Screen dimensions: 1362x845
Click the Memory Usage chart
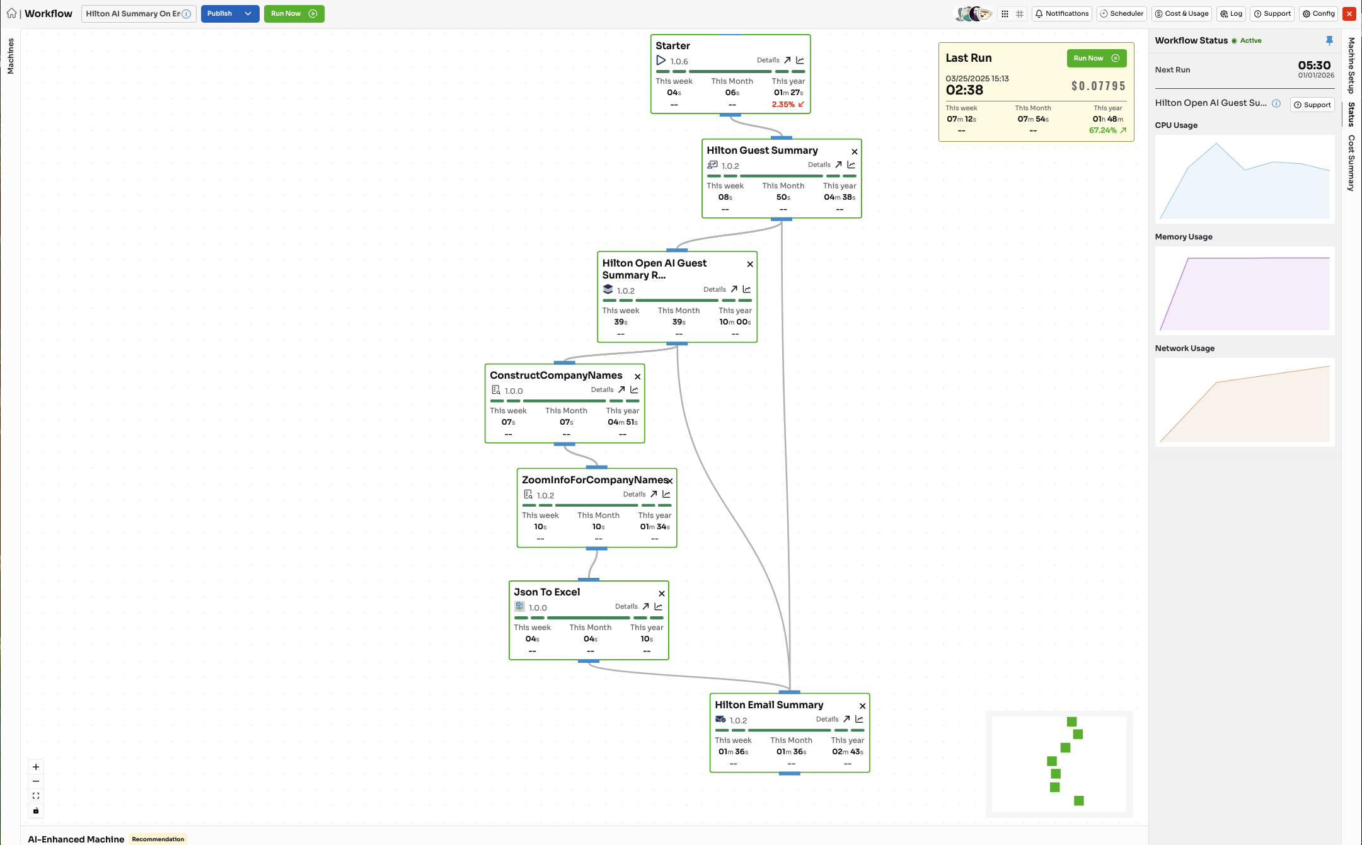[x=1245, y=290]
